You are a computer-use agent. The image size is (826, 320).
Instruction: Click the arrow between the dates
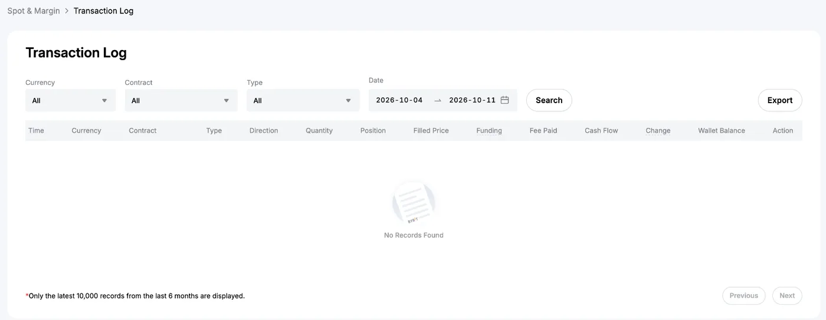[437, 101]
